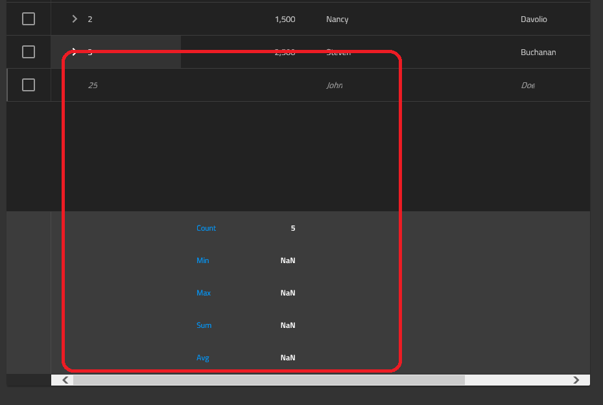Expand the Steven Buchanan detail row
Image resolution: width=603 pixels, height=405 pixels.
click(x=74, y=52)
